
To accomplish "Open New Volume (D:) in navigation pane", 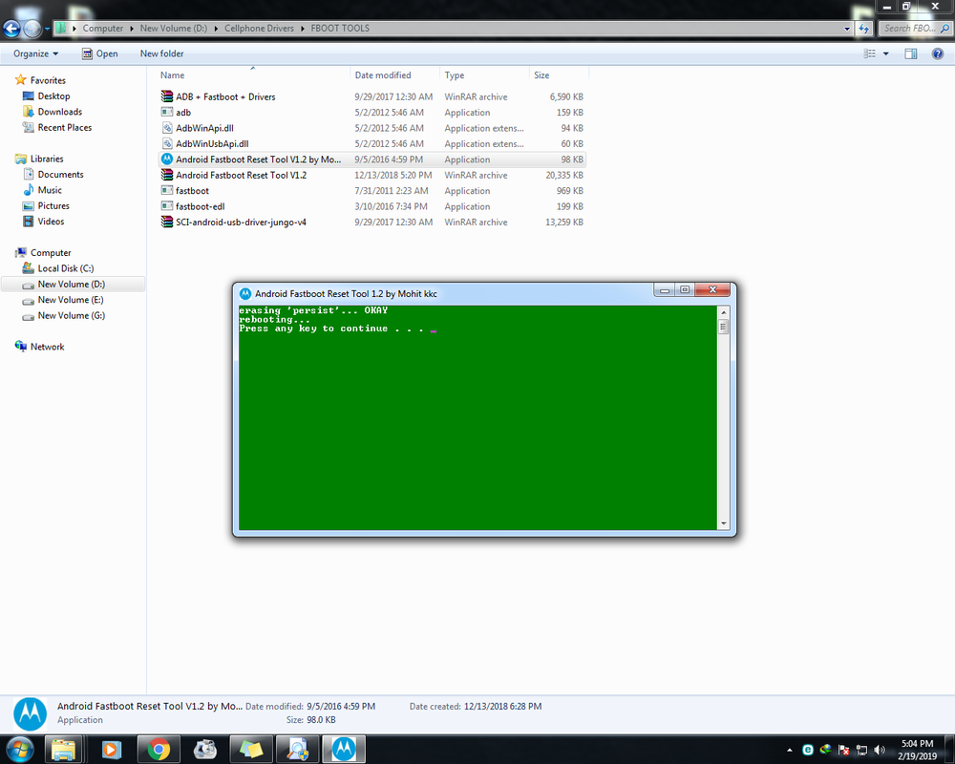I will (72, 285).
